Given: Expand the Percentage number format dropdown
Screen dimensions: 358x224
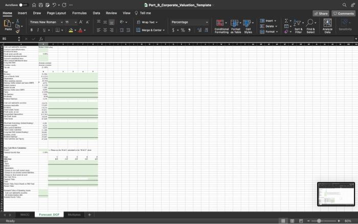Looking at the screenshot, I should pyautogui.click(x=207, y=22).
